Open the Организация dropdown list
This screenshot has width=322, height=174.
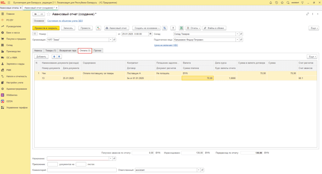[x=110, y=40]
